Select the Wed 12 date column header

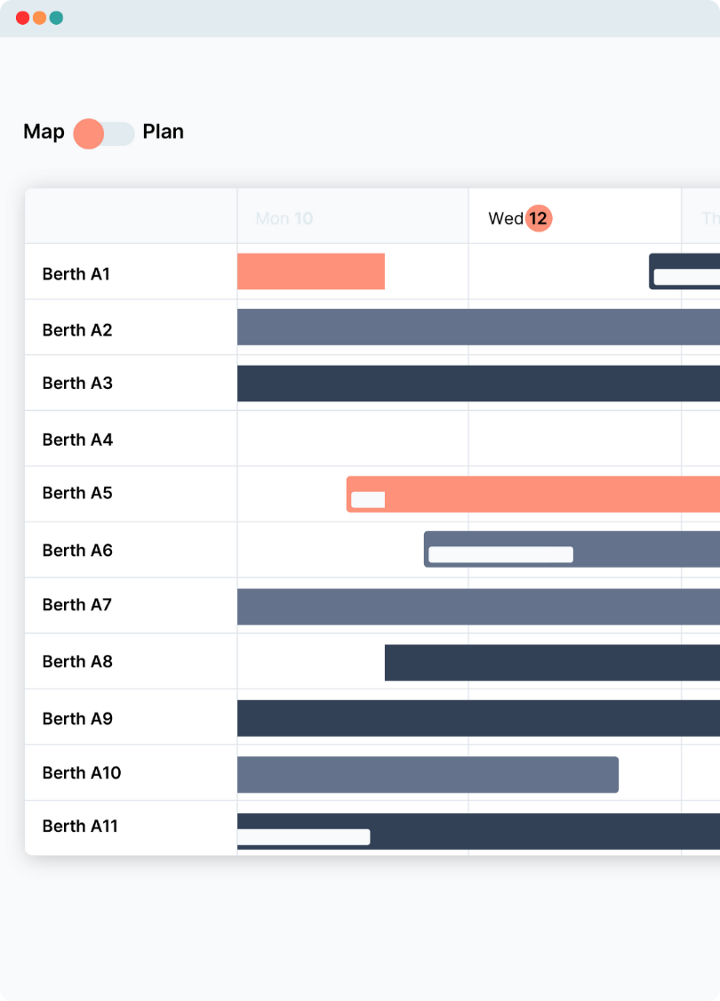coord(519,218)
